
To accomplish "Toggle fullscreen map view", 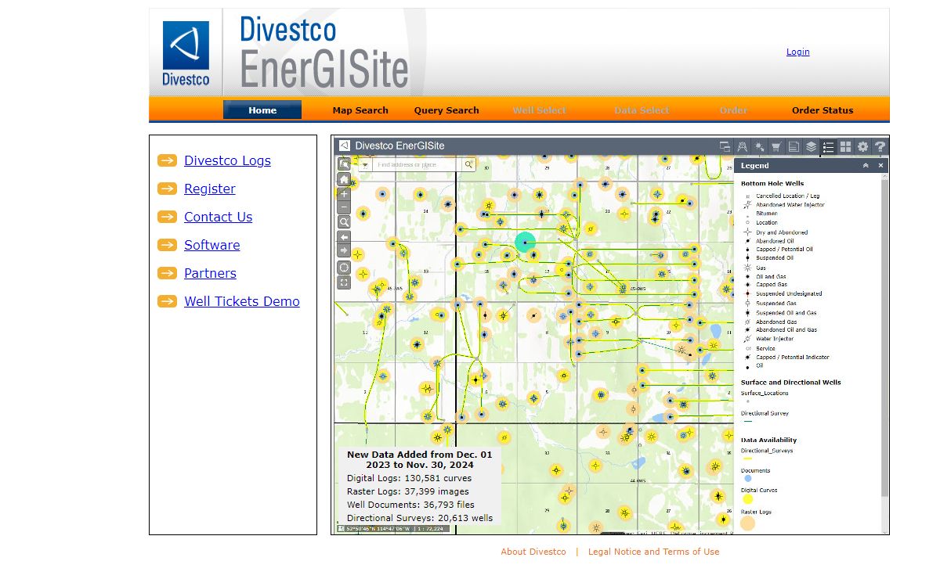I will (x=344, y=282).
